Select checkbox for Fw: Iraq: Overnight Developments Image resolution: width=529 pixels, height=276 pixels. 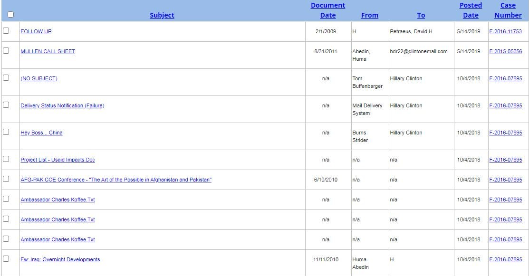click(x=6, y=258)
